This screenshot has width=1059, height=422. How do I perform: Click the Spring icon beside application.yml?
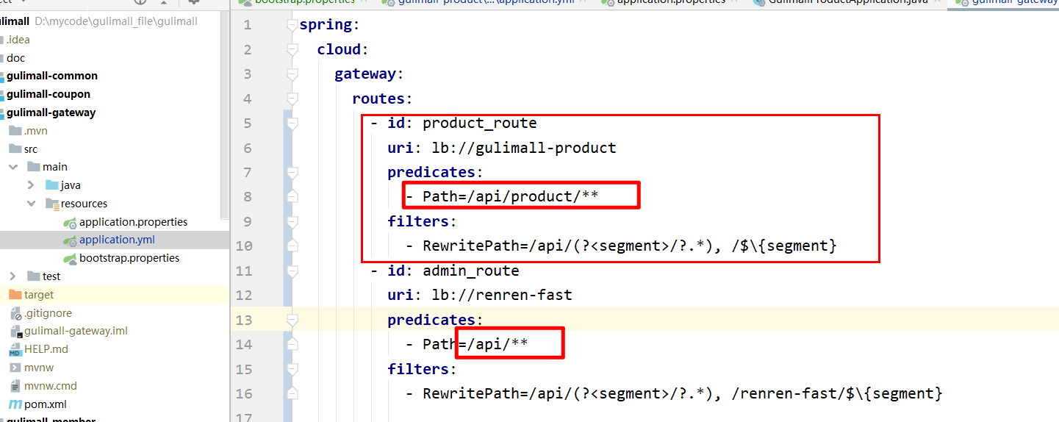tap(70, 240)
